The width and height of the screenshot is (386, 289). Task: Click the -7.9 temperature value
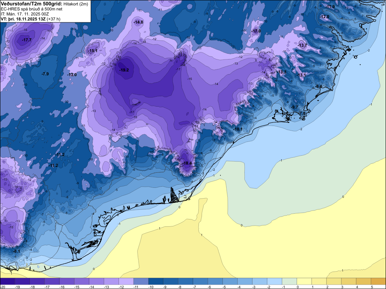click(45, 74)
